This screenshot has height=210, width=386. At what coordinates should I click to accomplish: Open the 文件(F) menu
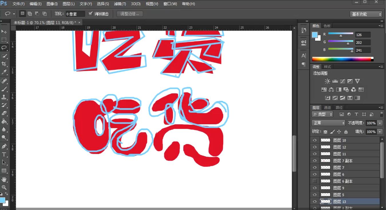[x=19, y=4]
